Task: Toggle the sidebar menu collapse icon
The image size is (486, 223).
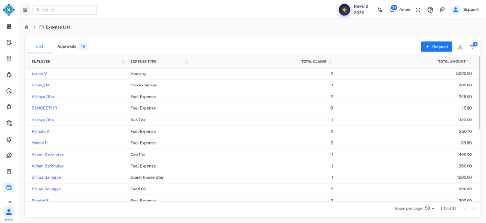Action: click(25, 10)
